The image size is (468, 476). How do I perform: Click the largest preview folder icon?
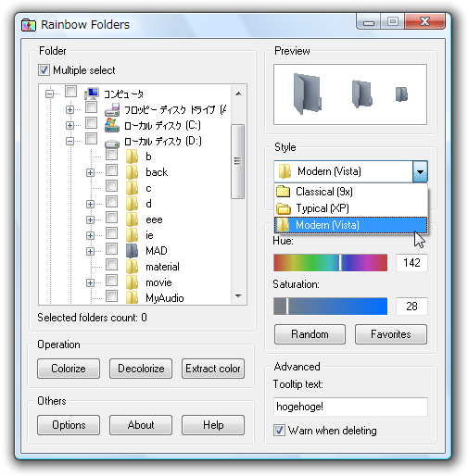click(307, 94)
